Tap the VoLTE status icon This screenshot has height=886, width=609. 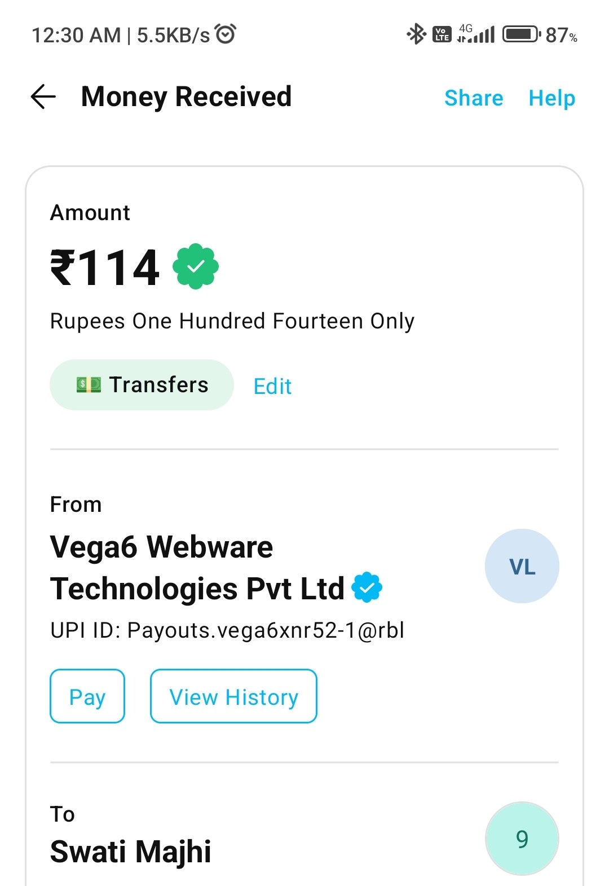pos(442,34)
